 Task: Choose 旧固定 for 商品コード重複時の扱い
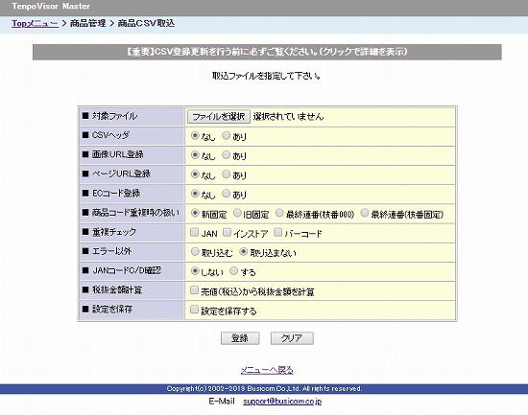237,213
